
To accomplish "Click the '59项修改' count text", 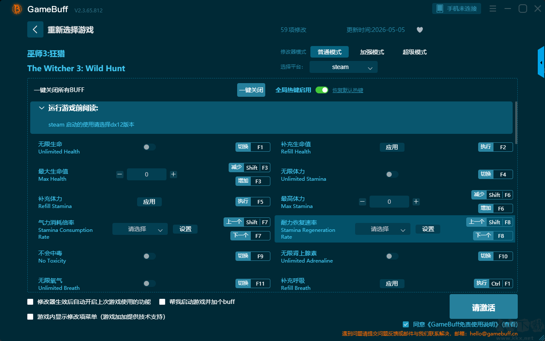I will [x=293, y=30].
